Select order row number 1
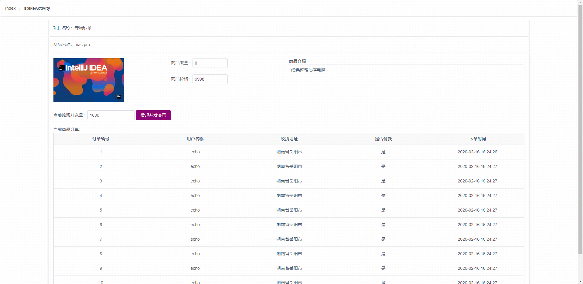The width and height of the screenshot is (583, 284). point(101,152)
